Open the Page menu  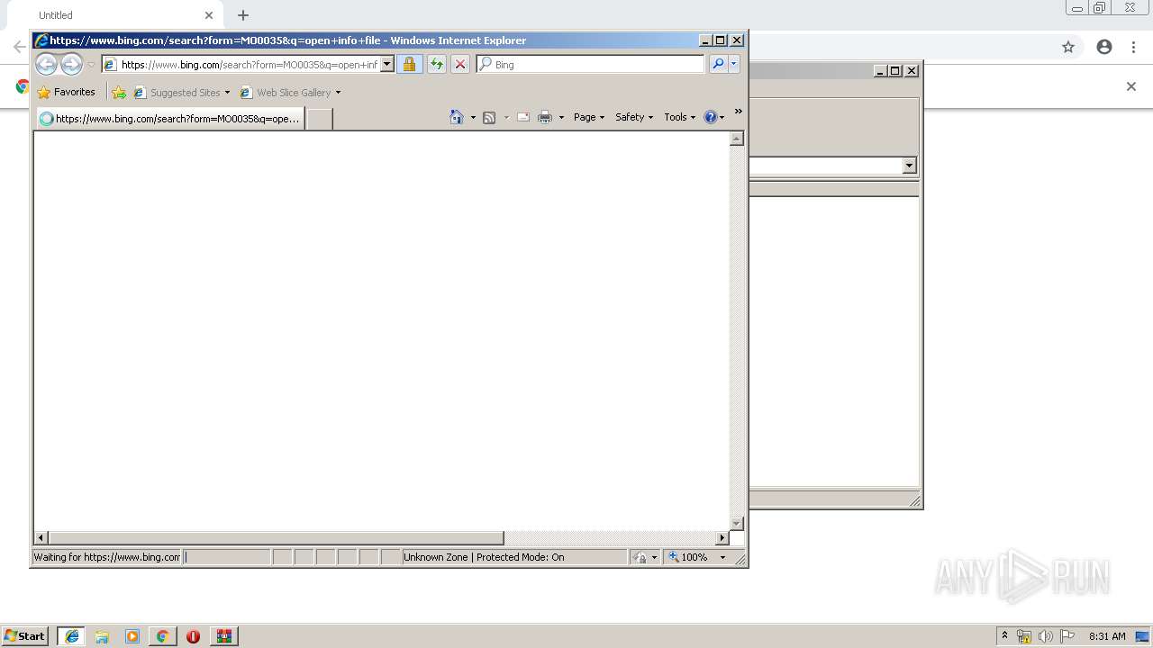tap(589, 117)
